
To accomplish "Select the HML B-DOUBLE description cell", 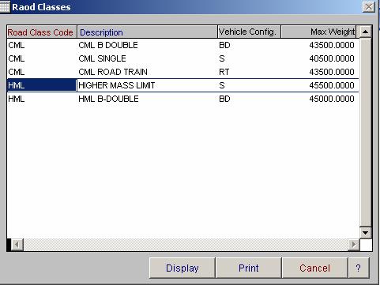I will (x=147, y=99).
